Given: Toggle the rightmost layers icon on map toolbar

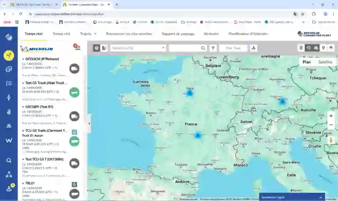Looking at the screenshot, I should pyautogui.click(x=331, y=48).
